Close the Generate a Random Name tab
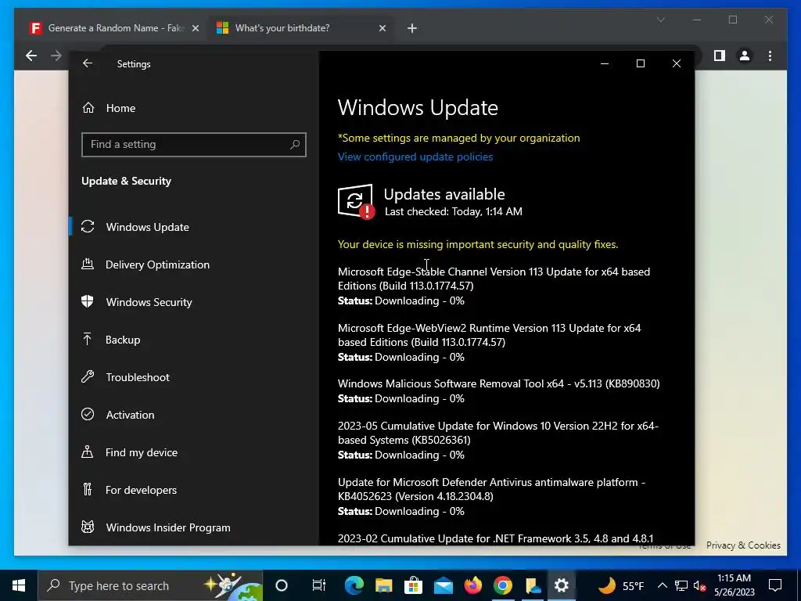 [x=195, y=28]
